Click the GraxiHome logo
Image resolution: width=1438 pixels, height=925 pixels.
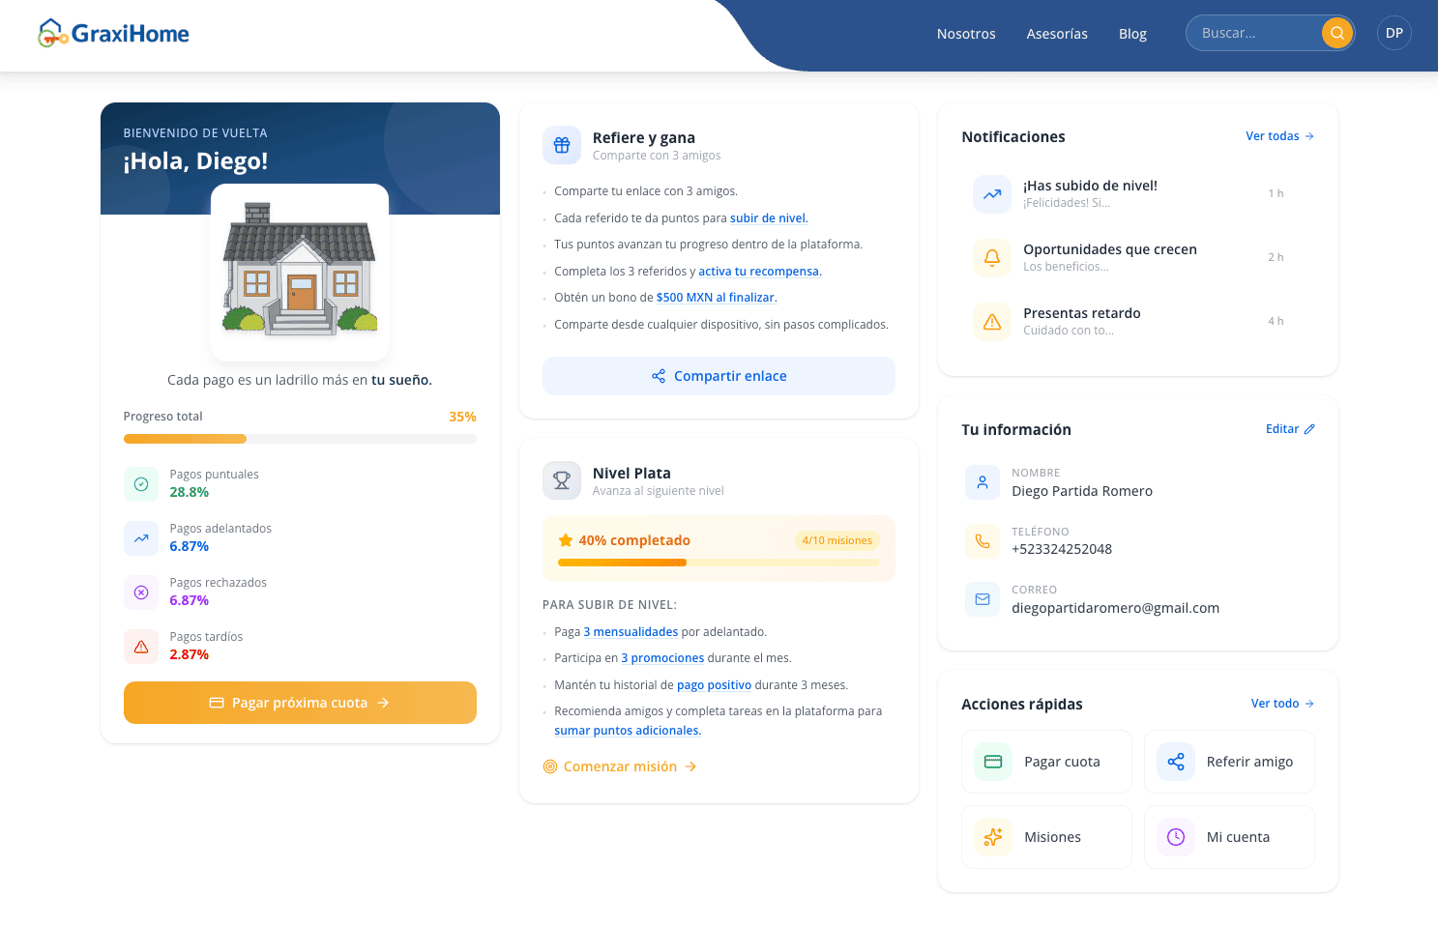tap(112, 32)
